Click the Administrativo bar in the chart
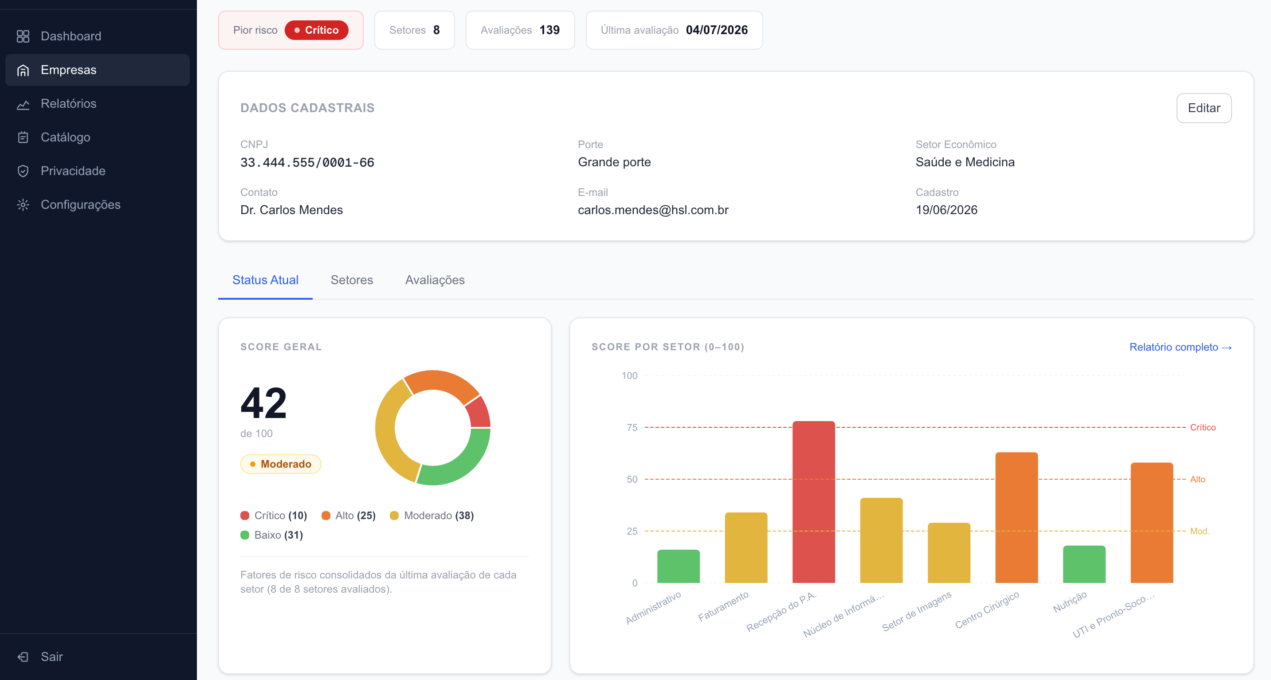The image size is (1271, 680). 678,566
